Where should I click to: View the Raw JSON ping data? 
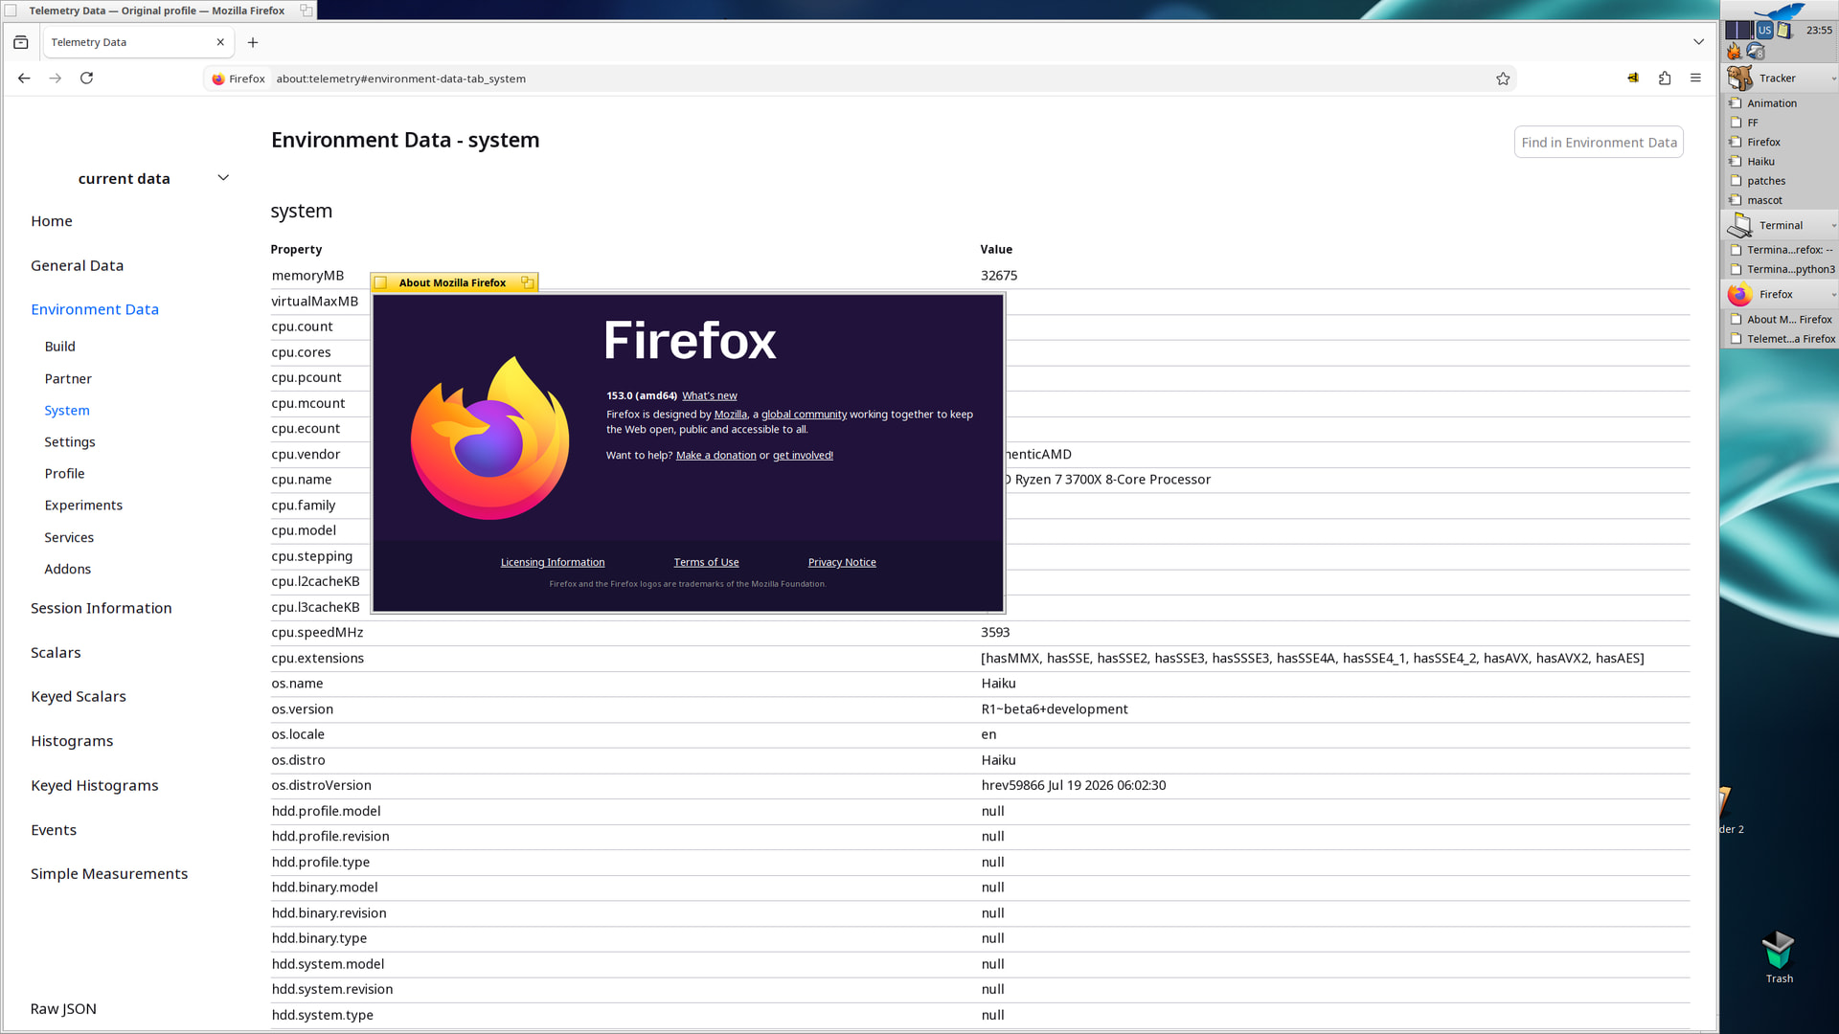coord(63,1010)
